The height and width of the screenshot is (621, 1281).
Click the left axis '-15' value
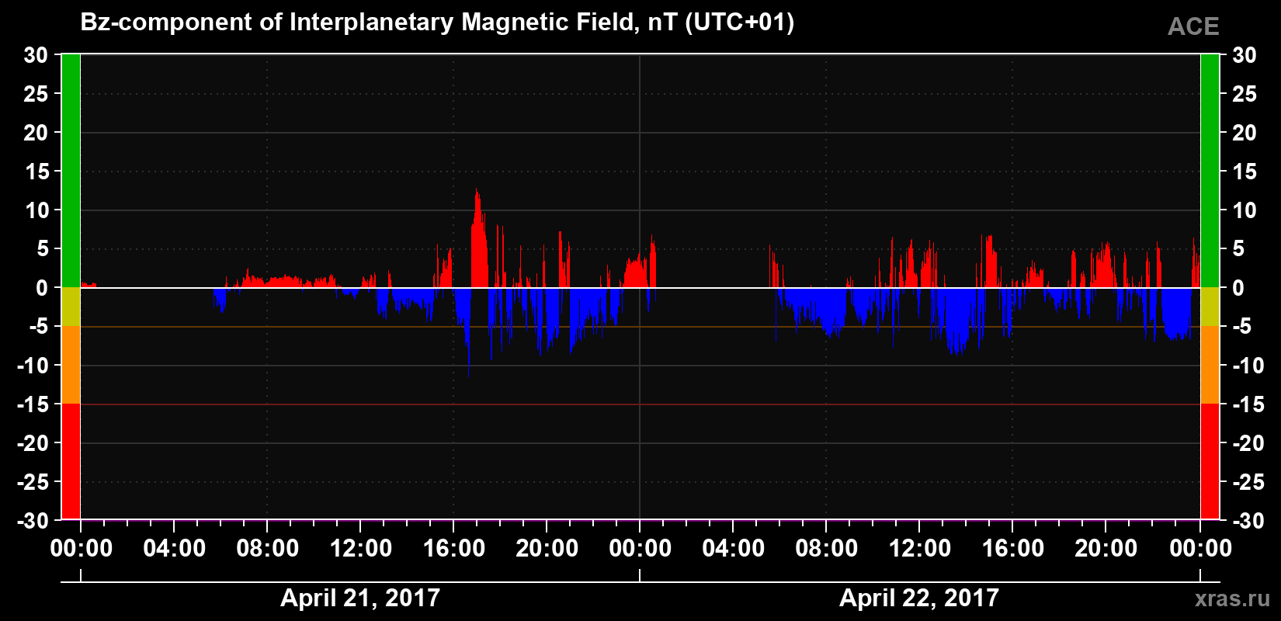(x=32, y=404)
